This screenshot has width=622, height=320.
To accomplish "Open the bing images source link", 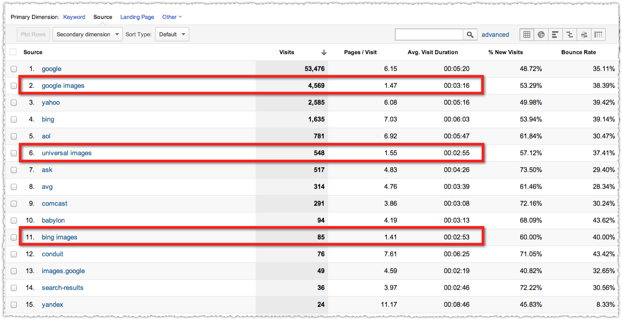I will pos(60,237).
